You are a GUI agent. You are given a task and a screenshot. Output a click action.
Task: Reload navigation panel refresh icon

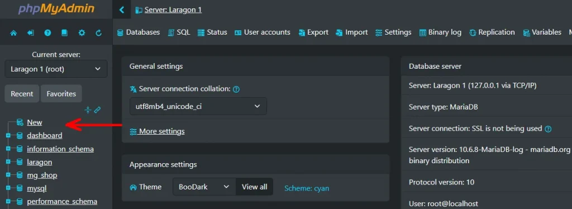point(98,33)
